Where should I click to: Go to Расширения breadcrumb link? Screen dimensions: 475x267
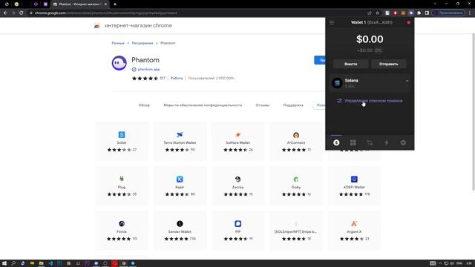click(x=142, y=43)
